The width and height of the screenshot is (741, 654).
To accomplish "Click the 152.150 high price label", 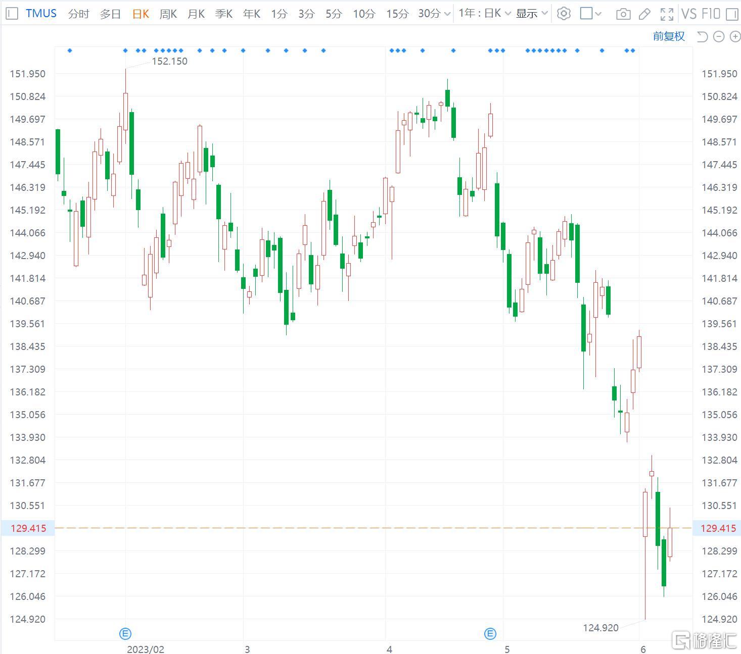I will pos(169,61).
